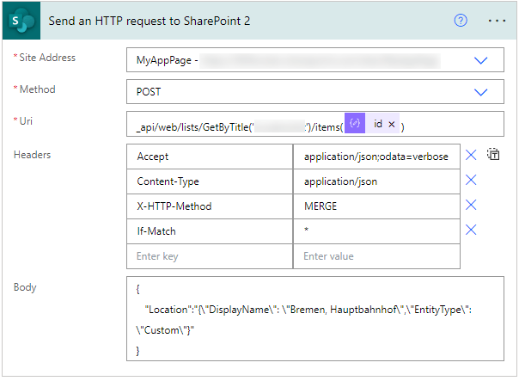Edit the Accept header key
This screenshot has height=381, width=519.
click(x=210, y=157)
